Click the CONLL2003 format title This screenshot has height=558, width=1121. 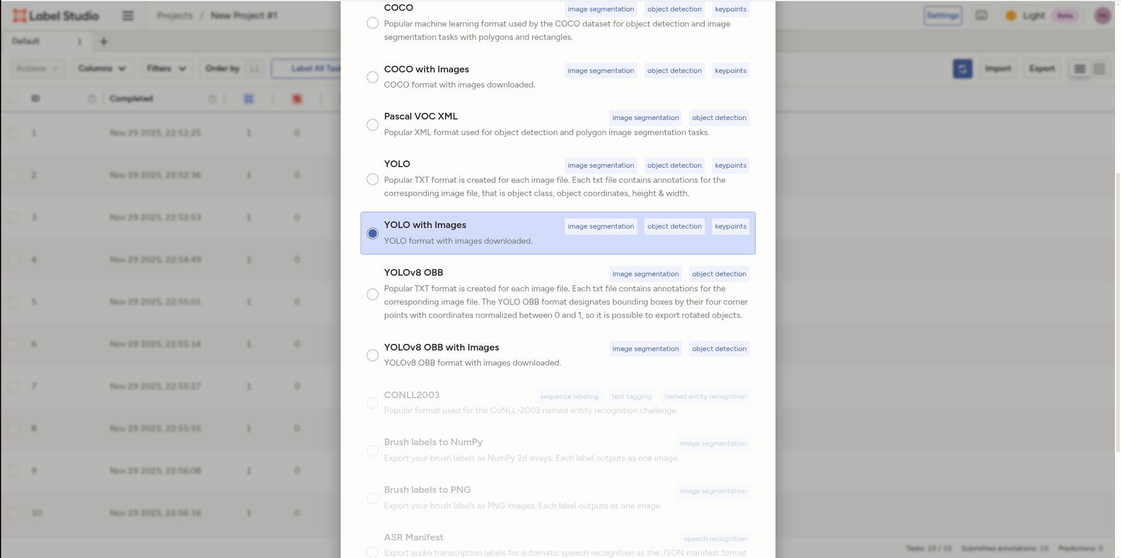(x=412, y=395)
